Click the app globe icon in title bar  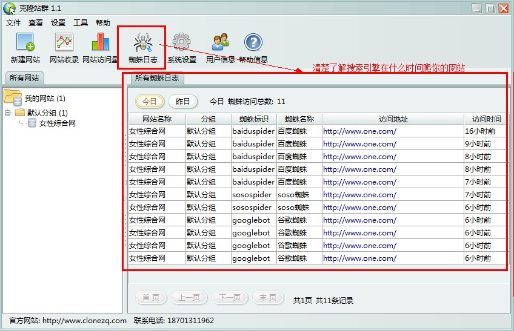[9, 8]
